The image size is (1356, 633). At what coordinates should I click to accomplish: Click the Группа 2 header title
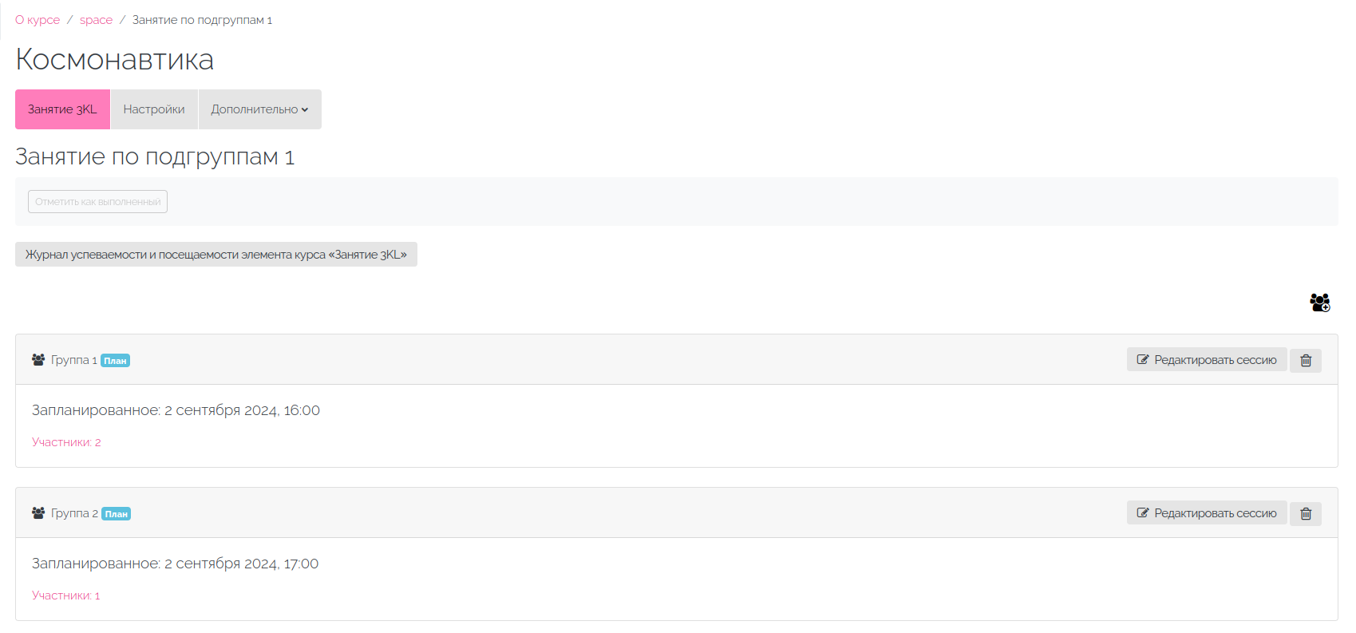(x=74, y=513)
